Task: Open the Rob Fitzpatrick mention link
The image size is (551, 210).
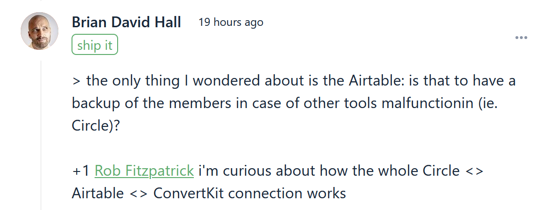Action: point(144,171)
